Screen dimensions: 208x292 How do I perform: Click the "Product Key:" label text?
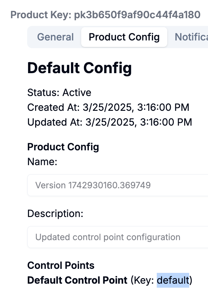(41, 15)
